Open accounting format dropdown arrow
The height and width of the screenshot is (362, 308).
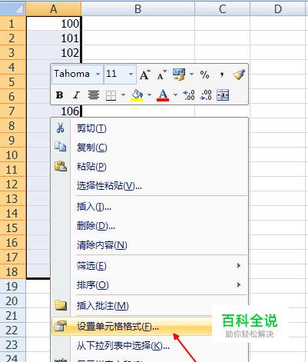(191, 75)
